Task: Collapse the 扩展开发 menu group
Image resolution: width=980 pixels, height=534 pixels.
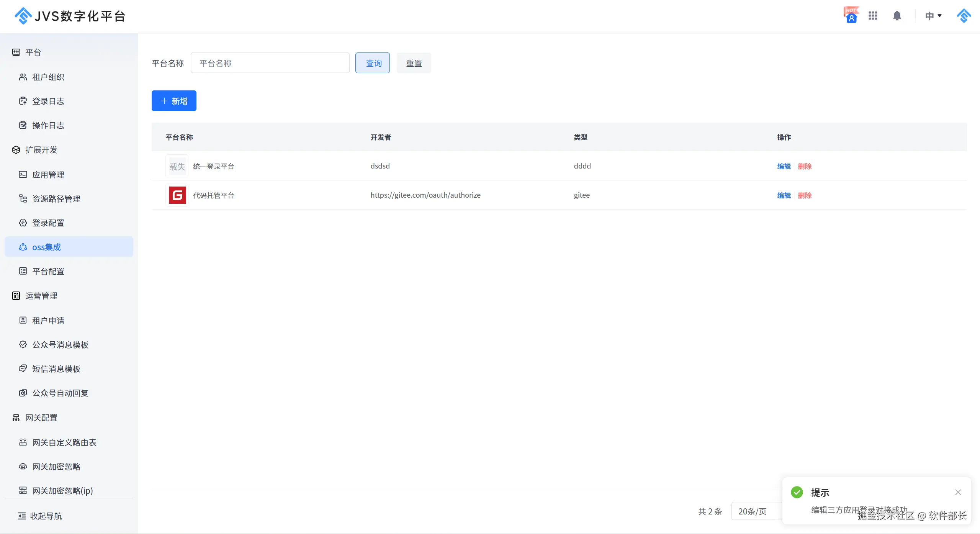Action: 41,150
